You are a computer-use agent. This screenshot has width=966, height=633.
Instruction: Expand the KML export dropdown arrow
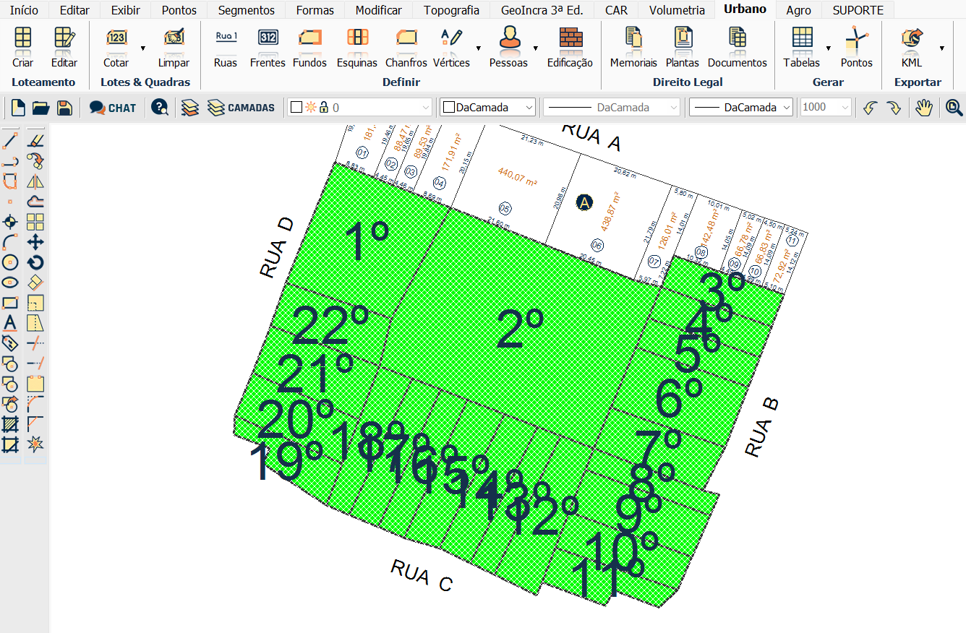[941, 48]
